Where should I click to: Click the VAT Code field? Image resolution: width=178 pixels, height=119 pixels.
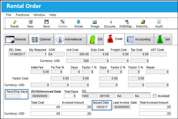point(158,54)
